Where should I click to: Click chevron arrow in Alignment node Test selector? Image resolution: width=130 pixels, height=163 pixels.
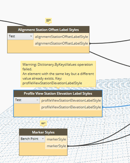tap(31, 36)
